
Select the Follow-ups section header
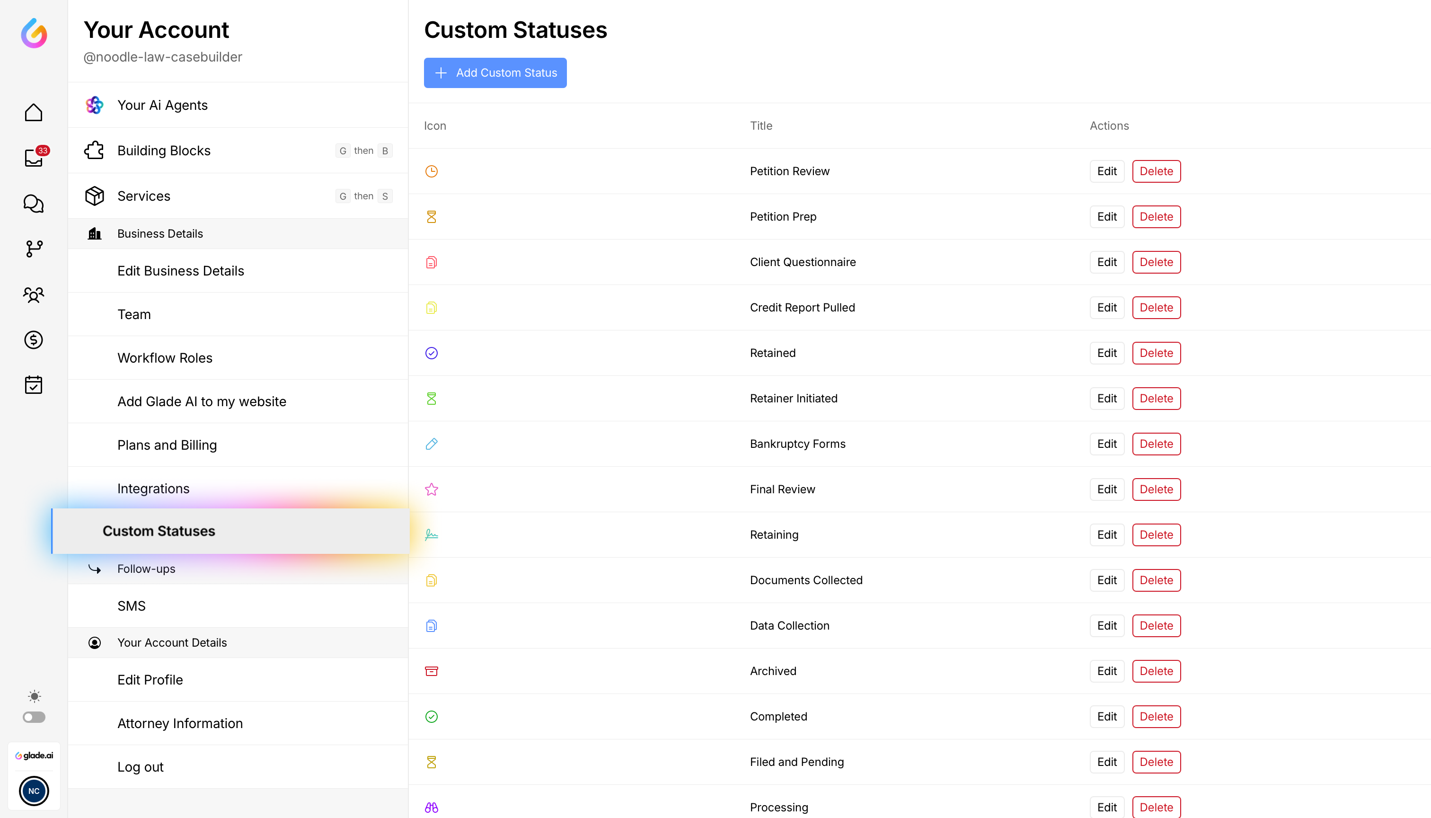coord(146,569)
